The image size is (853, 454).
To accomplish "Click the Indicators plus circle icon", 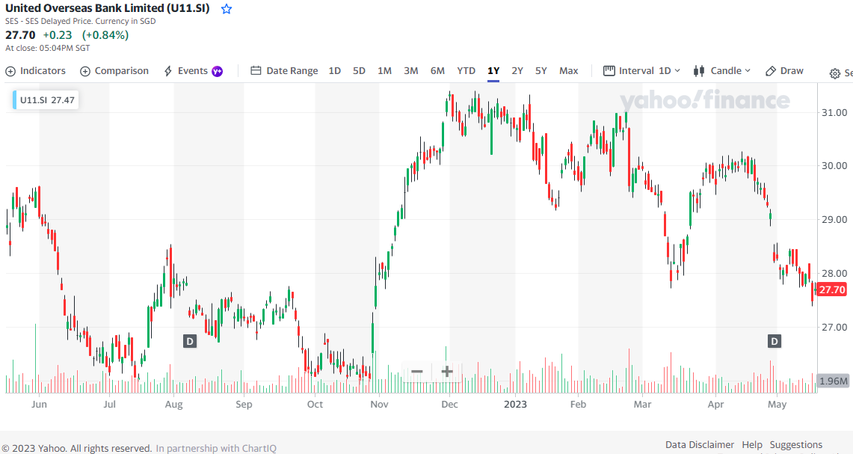I will coord(10,71).
